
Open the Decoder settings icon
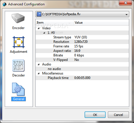click(x=18, y=65)
